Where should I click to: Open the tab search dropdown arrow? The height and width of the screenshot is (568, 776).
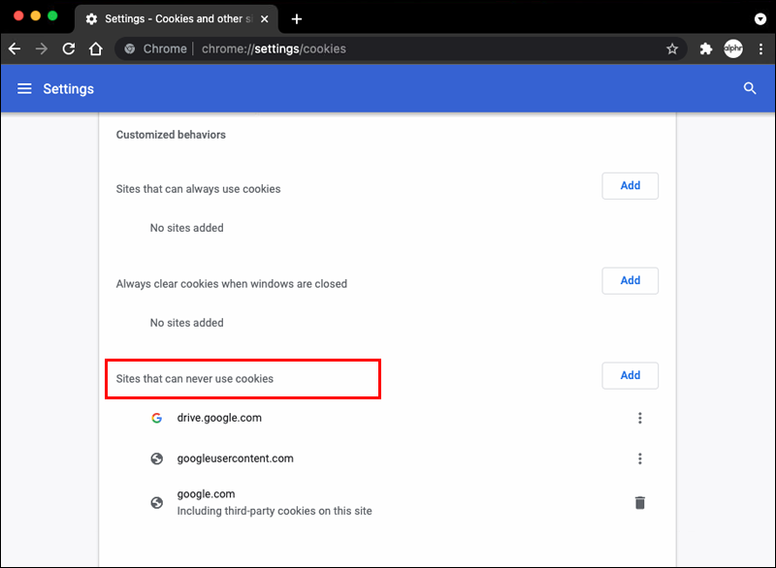760,18
